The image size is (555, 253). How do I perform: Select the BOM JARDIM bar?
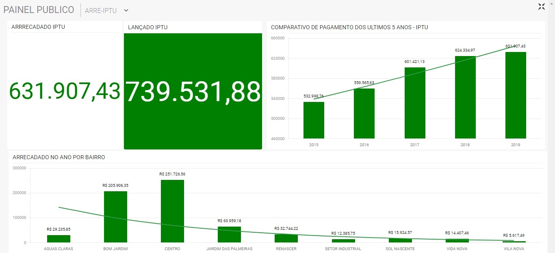(115, 217)
